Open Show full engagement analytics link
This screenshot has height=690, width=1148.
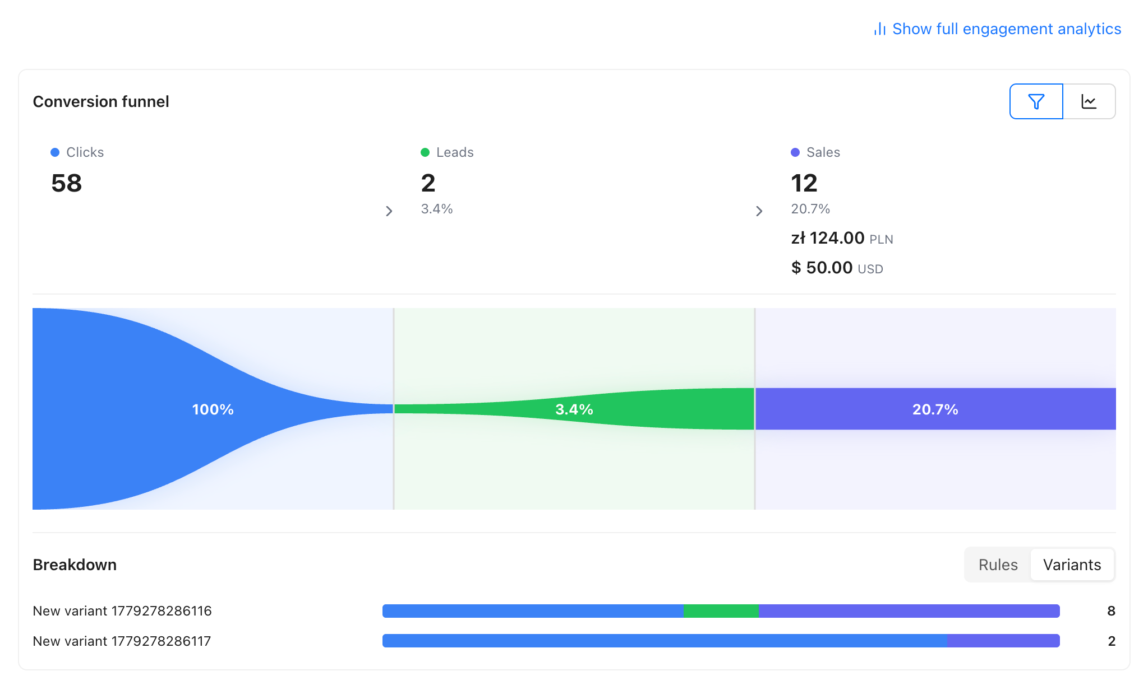click(x=997, y=29)
